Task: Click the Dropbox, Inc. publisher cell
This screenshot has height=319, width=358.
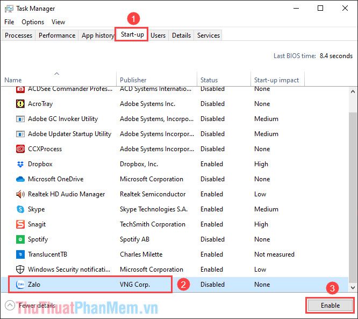Action: tap(139, 164)
